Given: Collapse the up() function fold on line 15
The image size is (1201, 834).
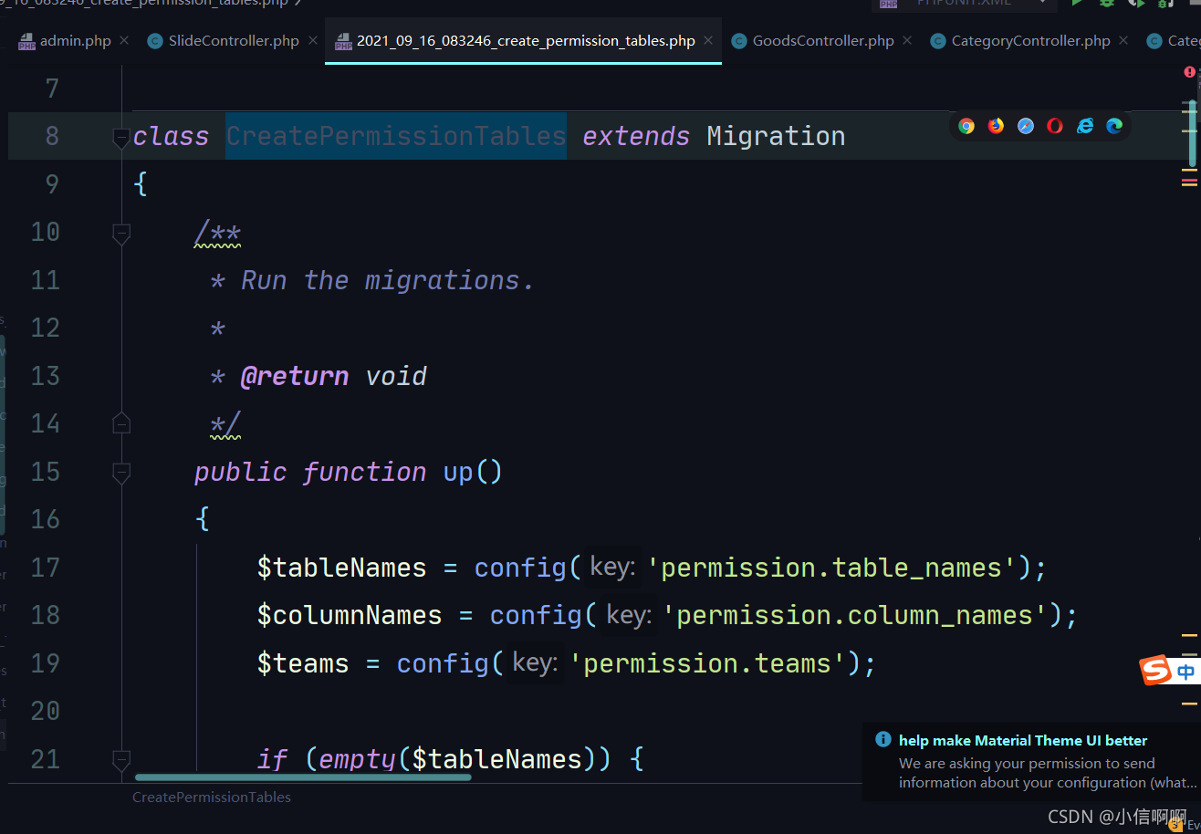Looking at the screenshot, I should [x=120, y=473].
